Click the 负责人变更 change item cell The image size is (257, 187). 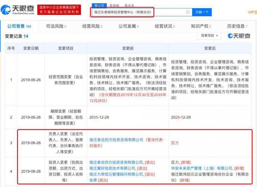[x=66, y=143]
